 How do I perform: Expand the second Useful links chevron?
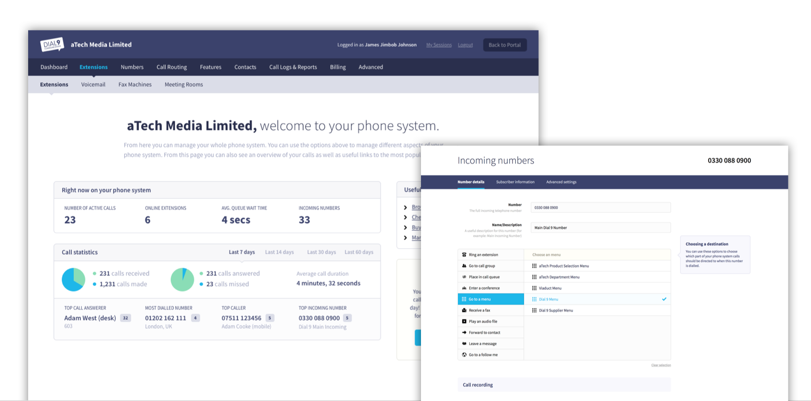(405, 217)
